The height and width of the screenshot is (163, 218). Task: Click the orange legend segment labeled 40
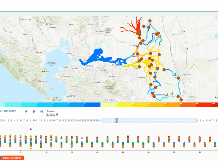coord(188,105)
